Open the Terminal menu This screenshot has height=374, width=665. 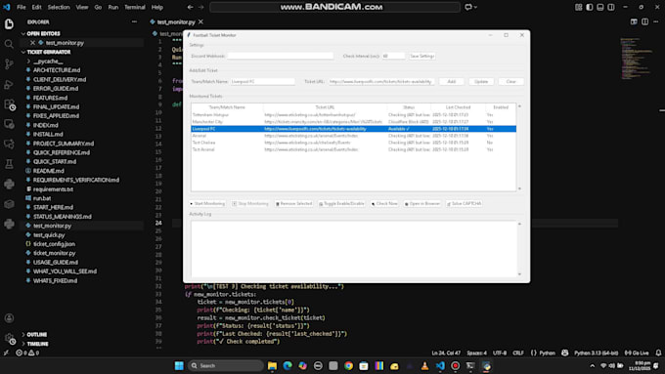click(x=135, y=7)
